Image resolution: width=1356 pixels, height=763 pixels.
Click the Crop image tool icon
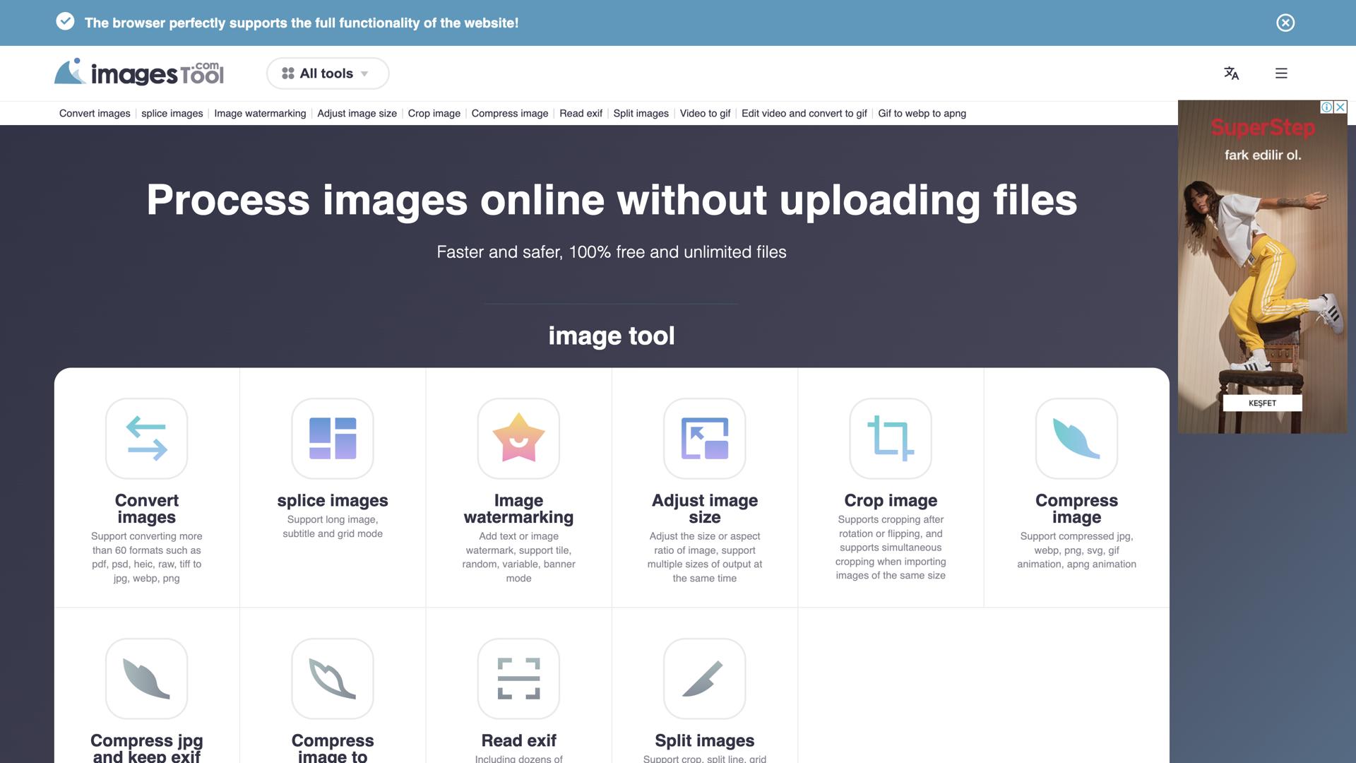pos(890,439)
